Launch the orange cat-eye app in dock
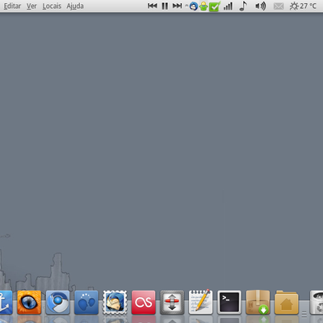The image size is (323, 323). (x=29, y=302)
